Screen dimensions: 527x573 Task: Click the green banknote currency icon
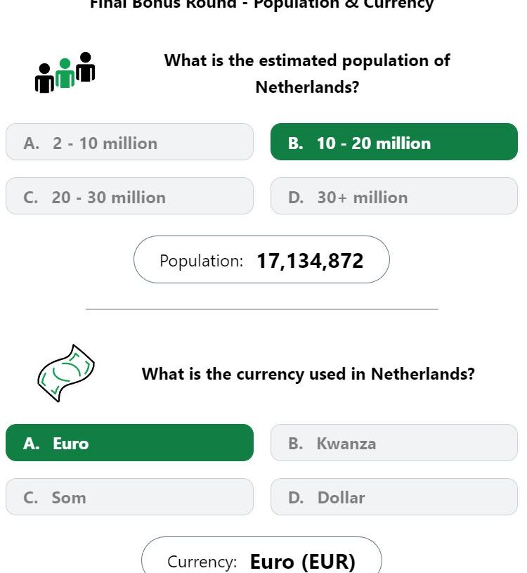coord(66,373)
